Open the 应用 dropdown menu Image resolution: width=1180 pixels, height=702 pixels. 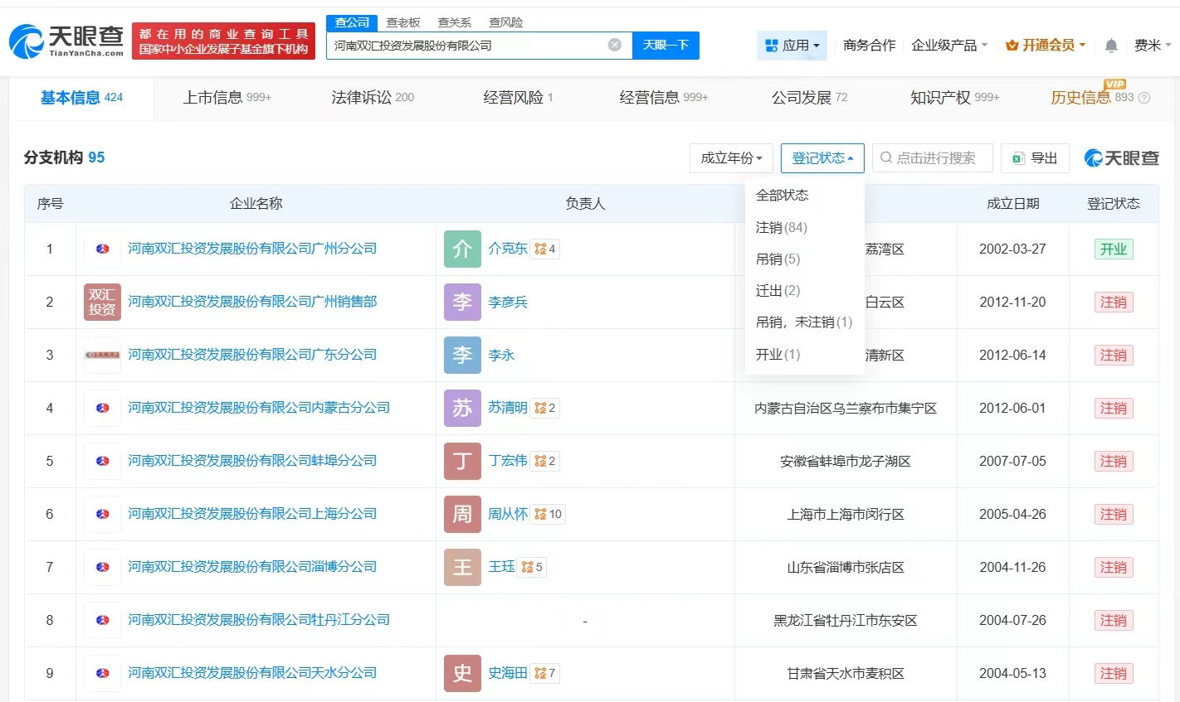(792, 46)
